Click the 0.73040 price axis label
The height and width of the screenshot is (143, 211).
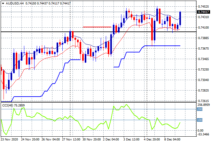(x=203, y=80)
